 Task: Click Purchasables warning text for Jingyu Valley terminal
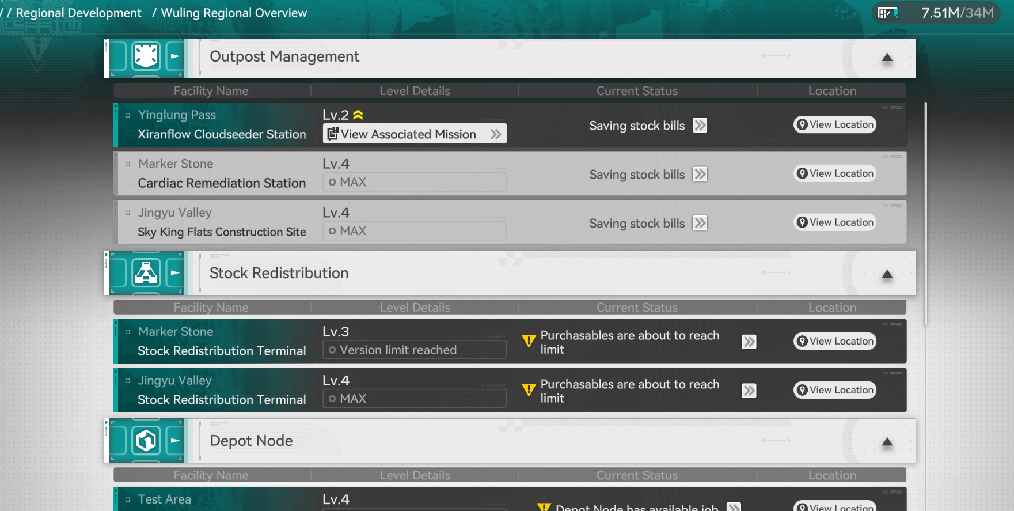click(x=630, y=391)
